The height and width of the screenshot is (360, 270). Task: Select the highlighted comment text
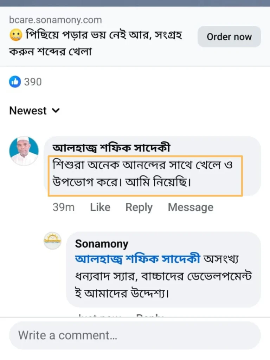tap(145, 176)
